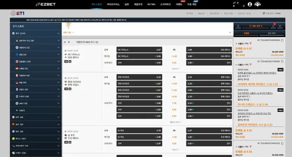The height and width of the screenshot is (157, 292).
Task: Expand 잉글랜드 (110) league list
Action: pyautogui.click(x=58, y=62)
